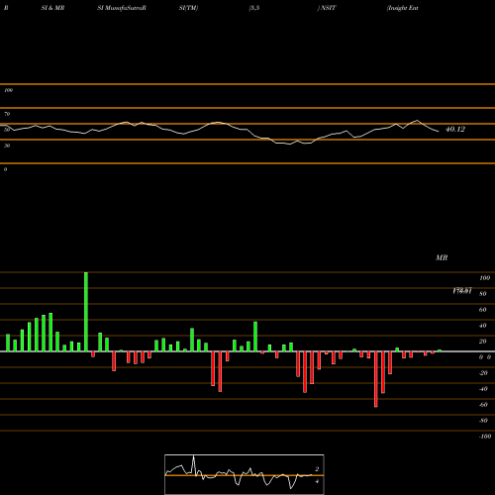Click the -100 axis label on the MR chart
Image resolution: width=495 pixels, height=495 pixels.
pyautogui.click(x=485, y=437)
